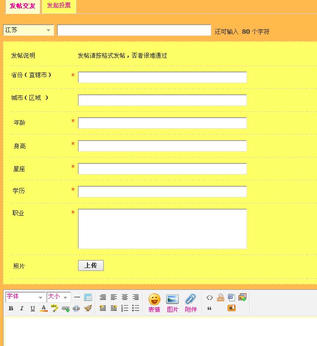
Task: Float image left icon in second row
Action: point(103,308)
